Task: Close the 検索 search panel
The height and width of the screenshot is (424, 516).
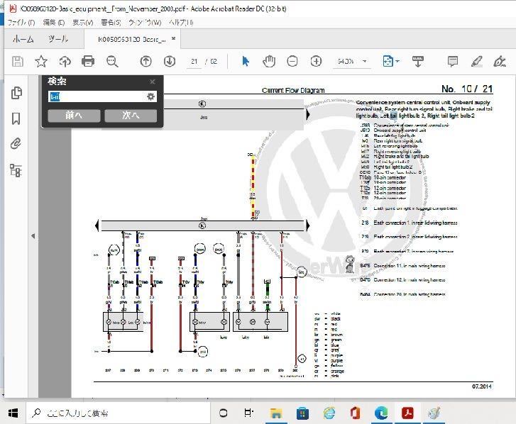Action: pyautogui.click(x=152, y=82)
